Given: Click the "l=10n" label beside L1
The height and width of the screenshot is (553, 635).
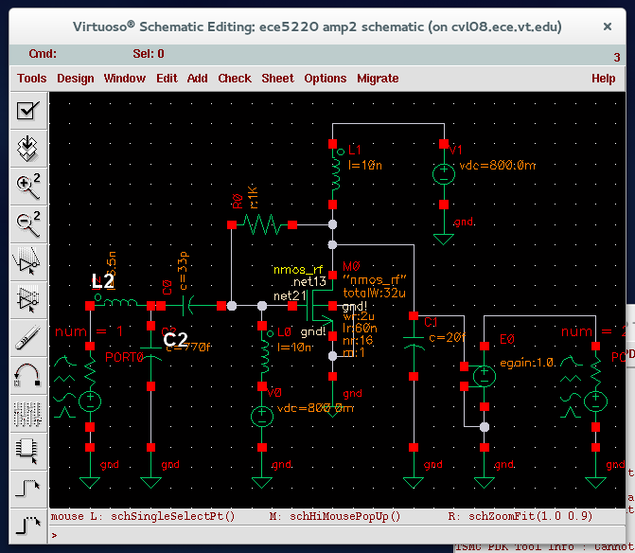Looking at the screenshot, I should click(x=365, y=165).
